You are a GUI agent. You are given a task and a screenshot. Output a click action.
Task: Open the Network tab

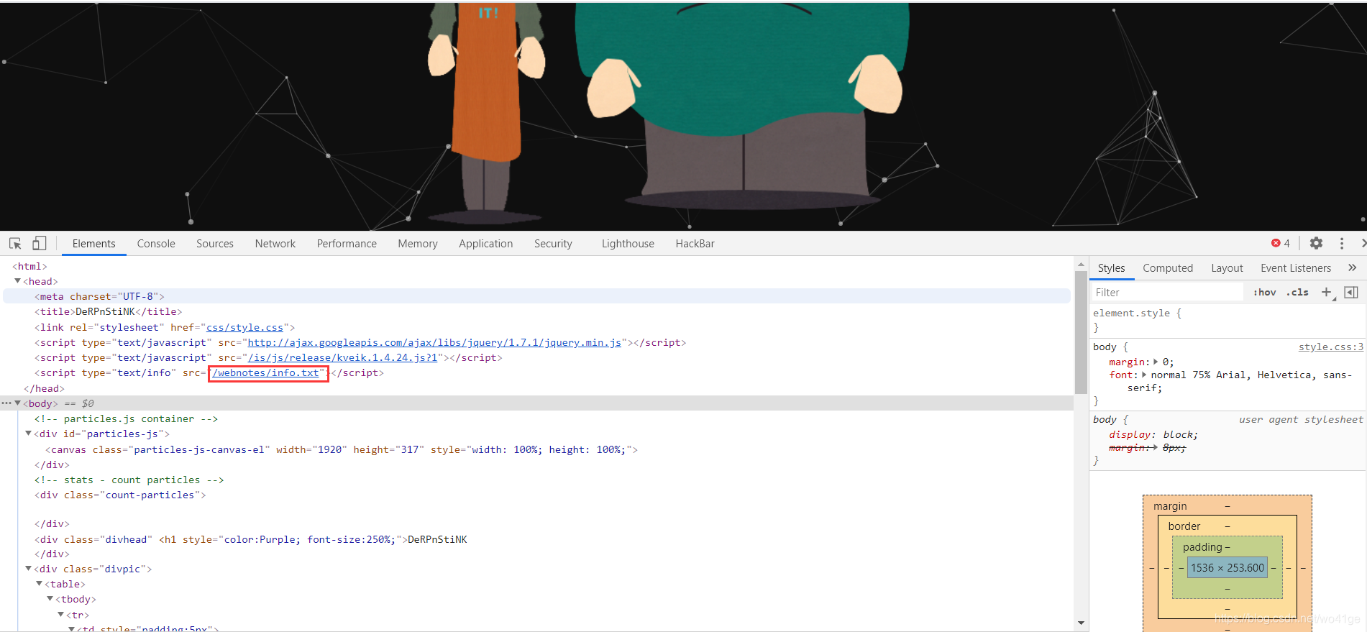[x=275, y=244]
